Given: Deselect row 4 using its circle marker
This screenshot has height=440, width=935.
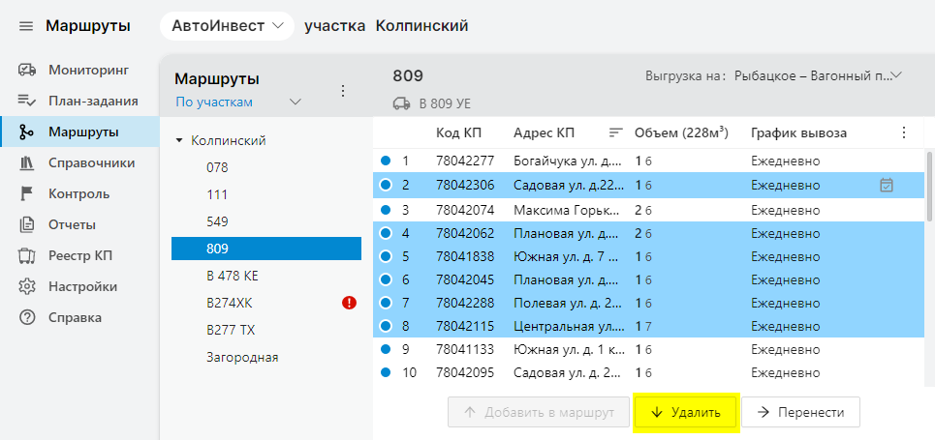Looking at the screenshot, I should tap(386, 233).
